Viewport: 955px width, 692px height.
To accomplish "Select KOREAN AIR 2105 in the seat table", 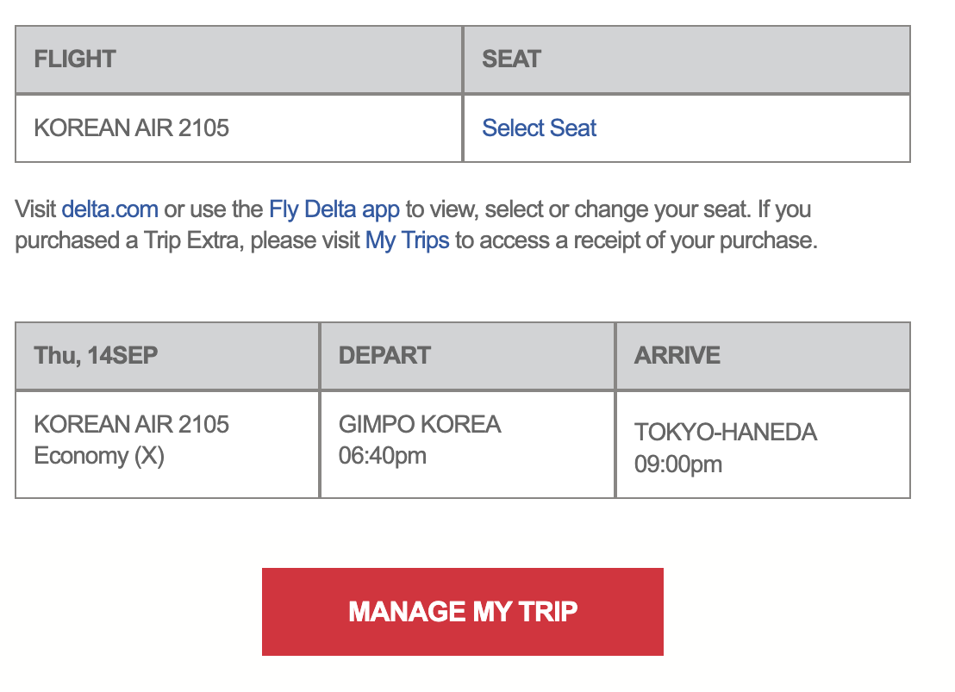I will [132, 128].
